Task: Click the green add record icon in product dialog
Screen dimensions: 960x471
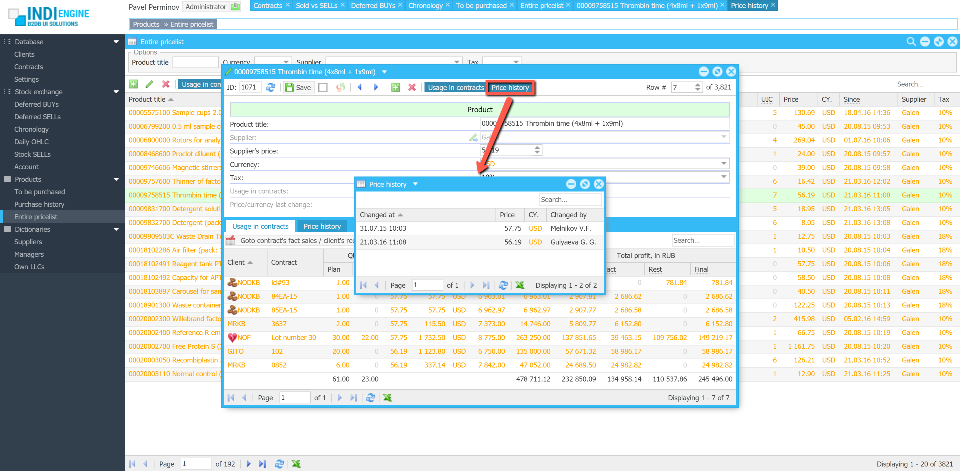Action: pyautogui.click(x=395, y=87)
